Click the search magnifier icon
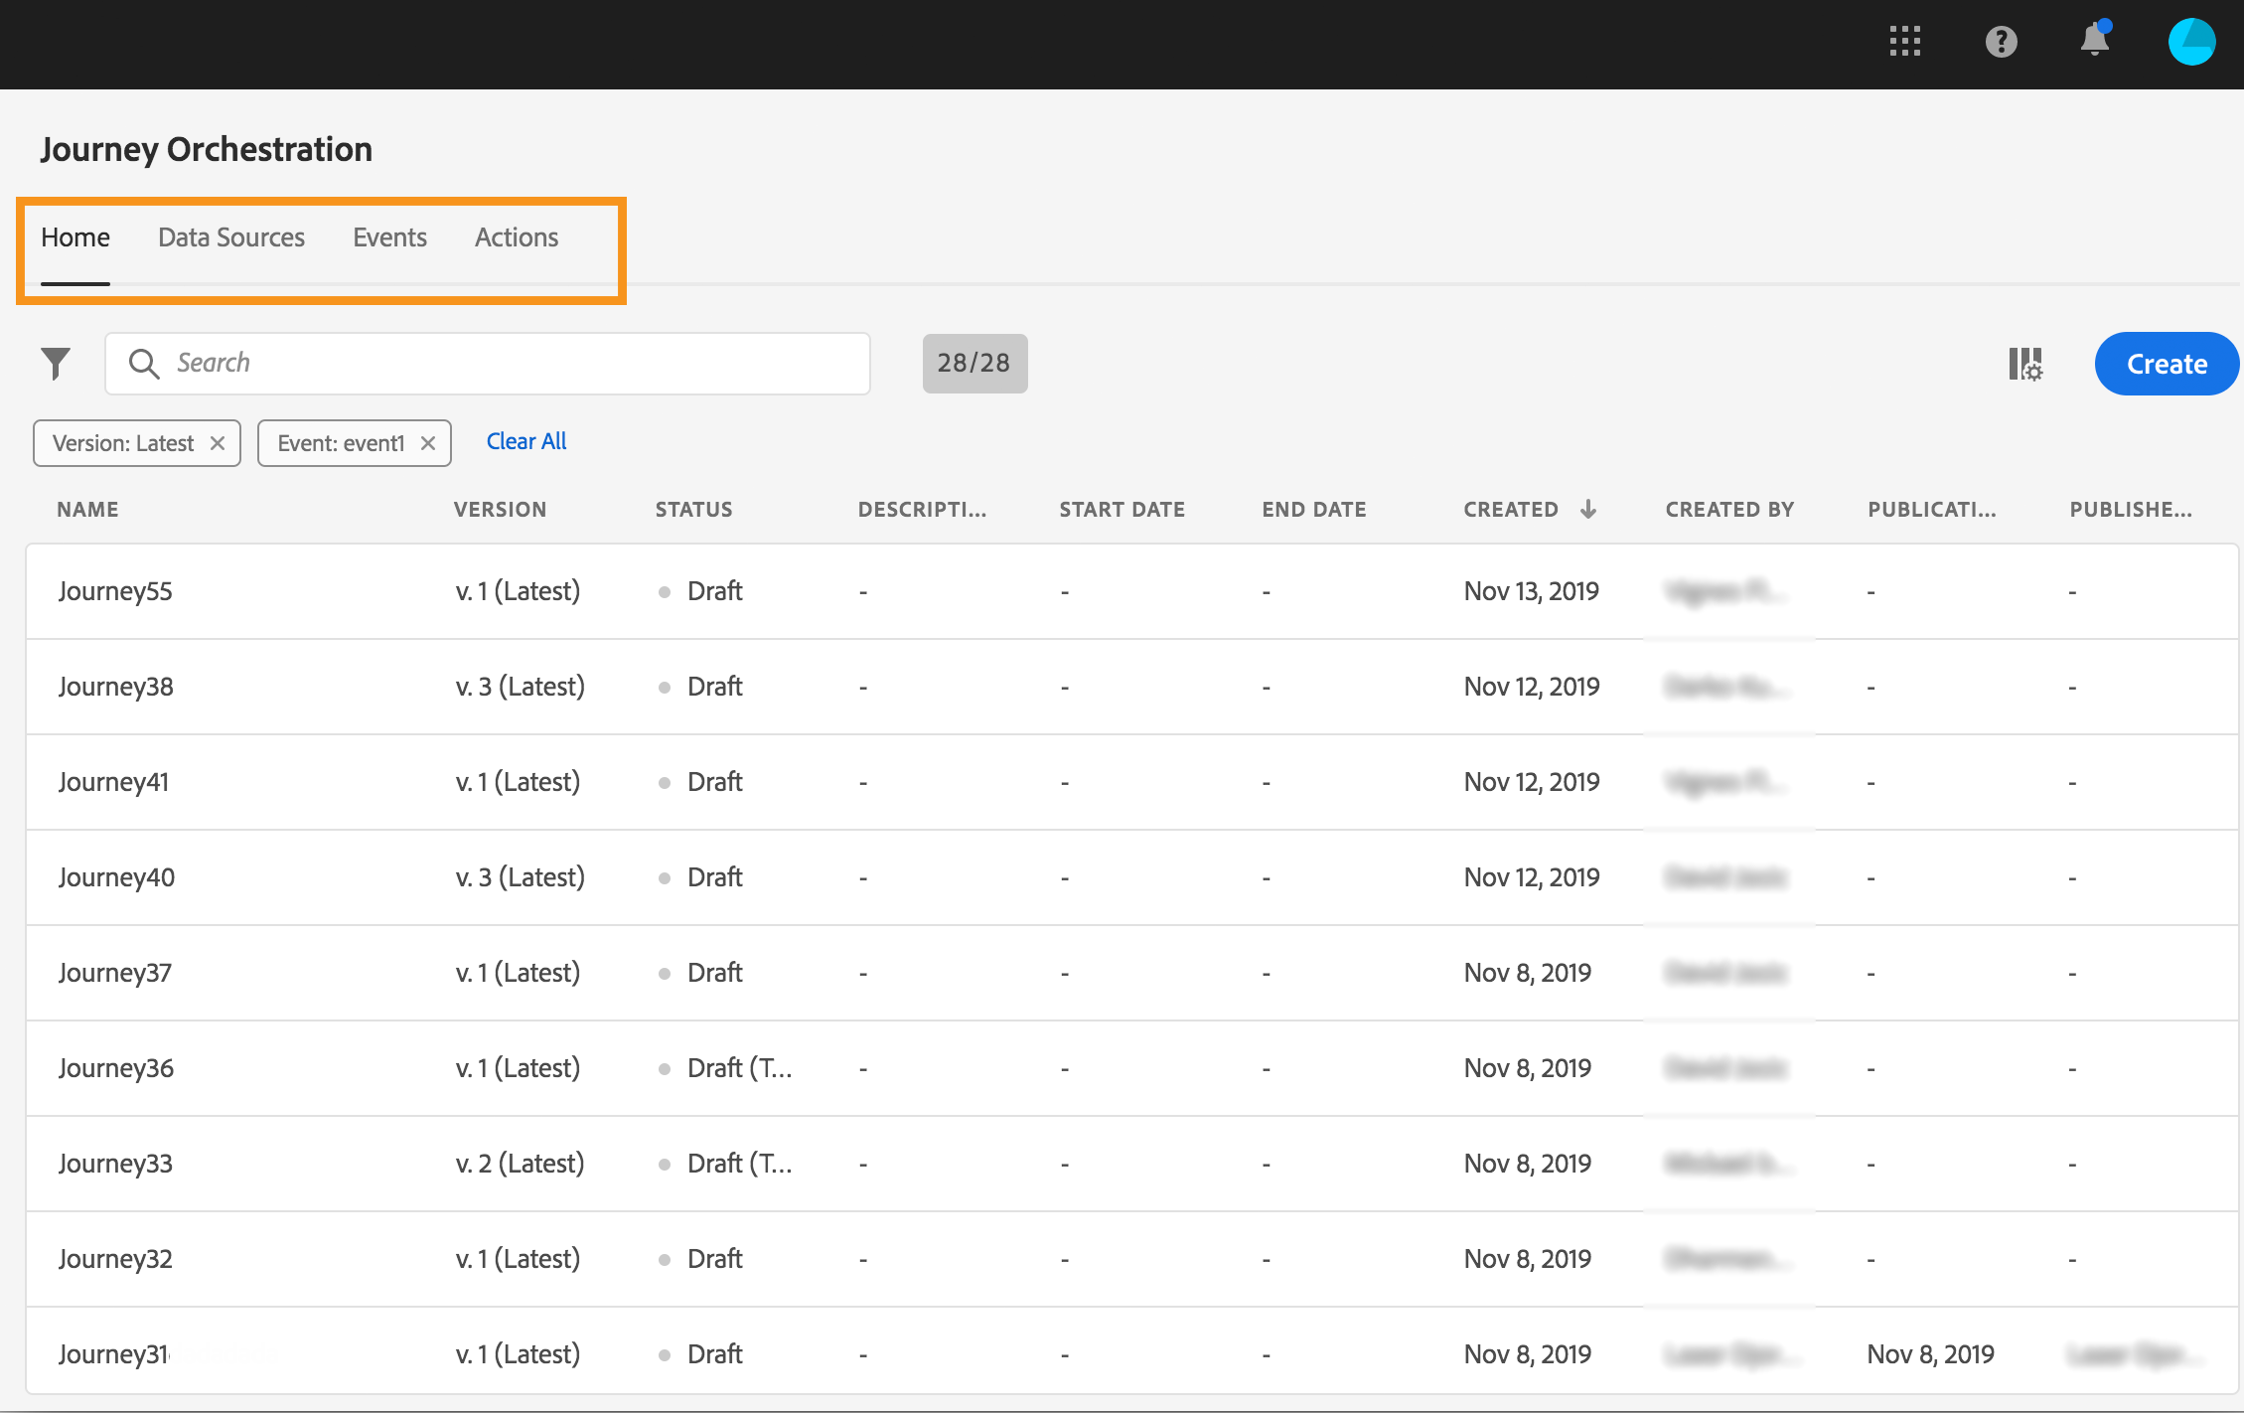 tap(144, 363)
